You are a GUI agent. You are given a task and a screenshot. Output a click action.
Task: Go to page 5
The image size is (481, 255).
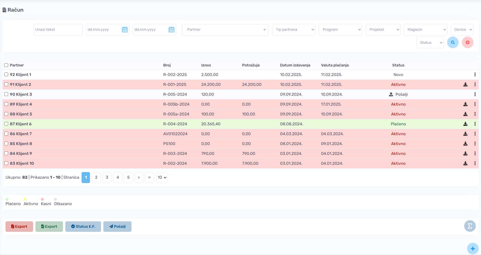tap(129, 178)
